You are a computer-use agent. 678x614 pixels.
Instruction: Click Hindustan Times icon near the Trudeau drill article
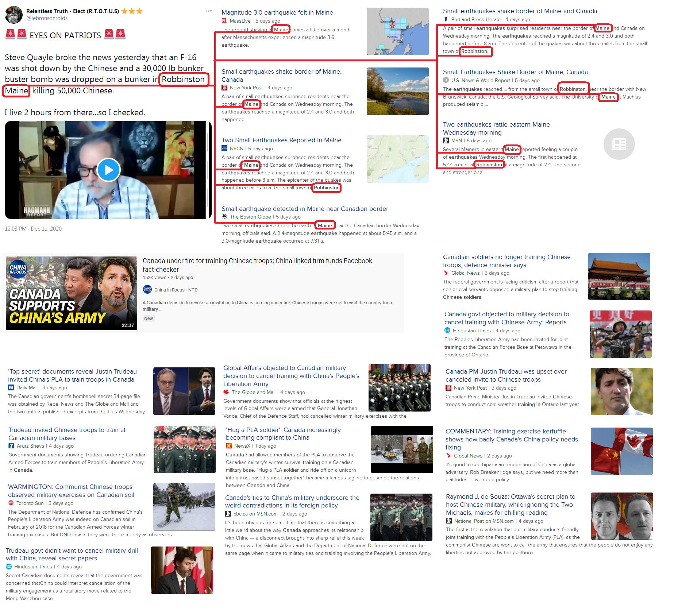click(x=9, y=567)
